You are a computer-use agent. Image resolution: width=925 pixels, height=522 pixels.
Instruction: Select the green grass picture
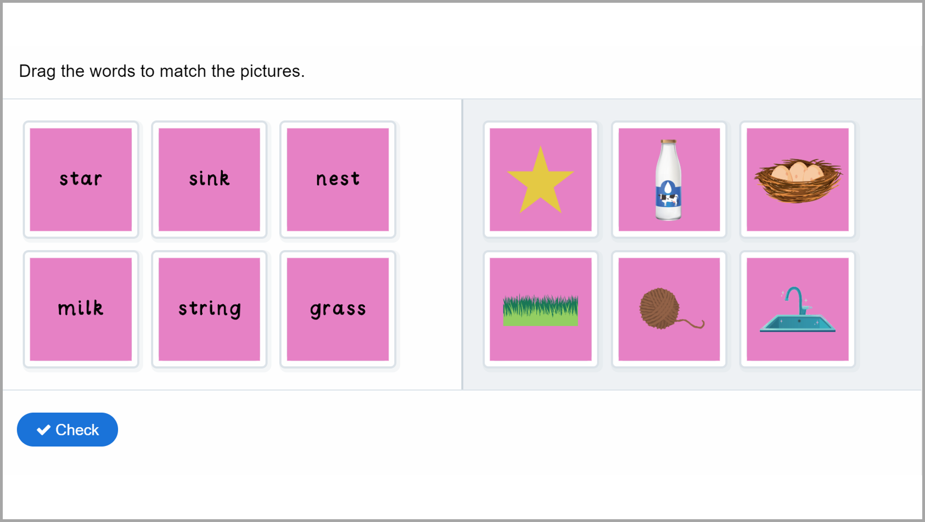tap(540, 308)
